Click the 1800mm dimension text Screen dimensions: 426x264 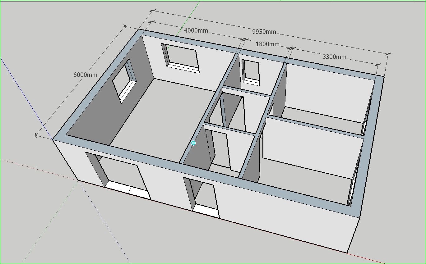(267, 44)
